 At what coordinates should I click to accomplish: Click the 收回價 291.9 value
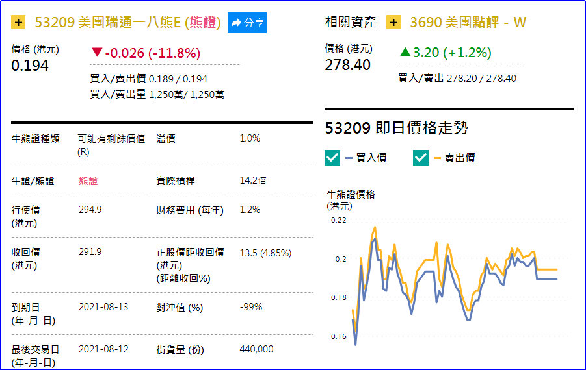(x=90, y=252)
